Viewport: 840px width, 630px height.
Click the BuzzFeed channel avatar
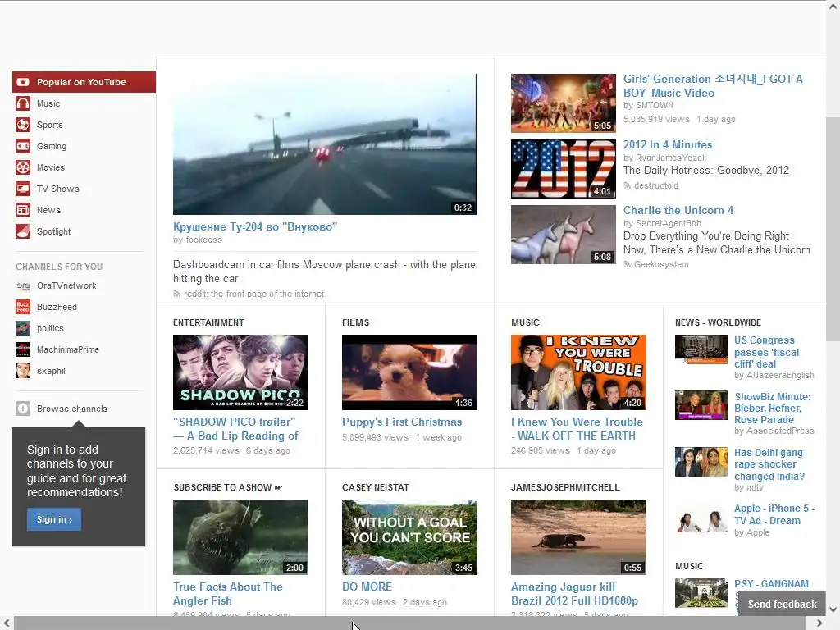[x=22, y=307]
